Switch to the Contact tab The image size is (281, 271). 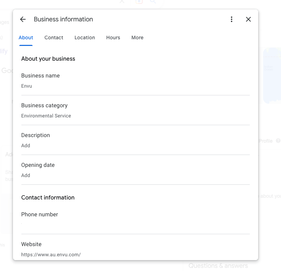54,38
